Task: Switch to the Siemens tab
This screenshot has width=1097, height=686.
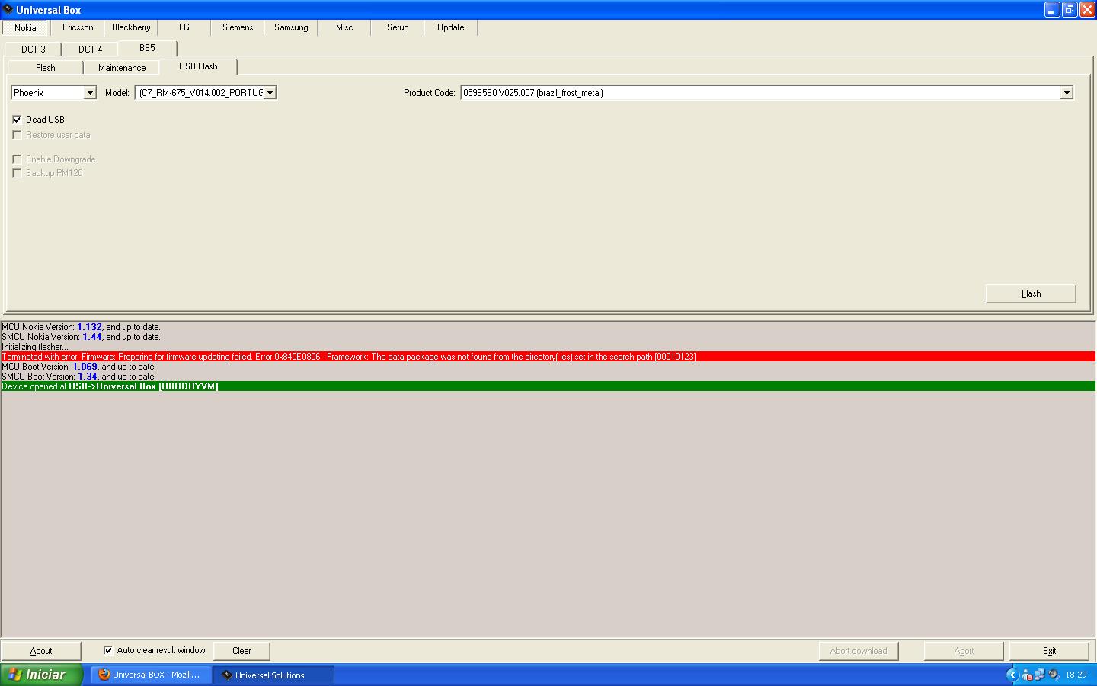Action: click(238, 27)
